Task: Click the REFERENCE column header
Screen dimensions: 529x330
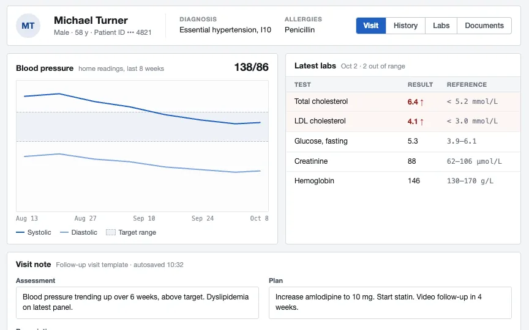Action: (467, 85)
